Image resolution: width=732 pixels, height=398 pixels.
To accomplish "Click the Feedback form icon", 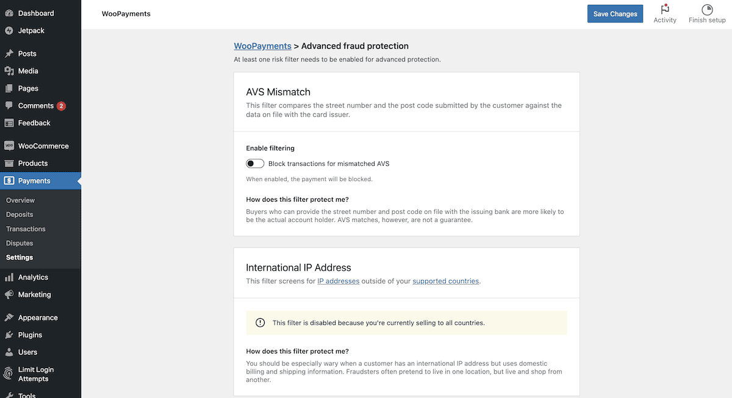I will [x=9, y=123].
